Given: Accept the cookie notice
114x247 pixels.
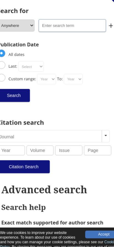Looking at the screenshot, I should click(x=100, y=234).
